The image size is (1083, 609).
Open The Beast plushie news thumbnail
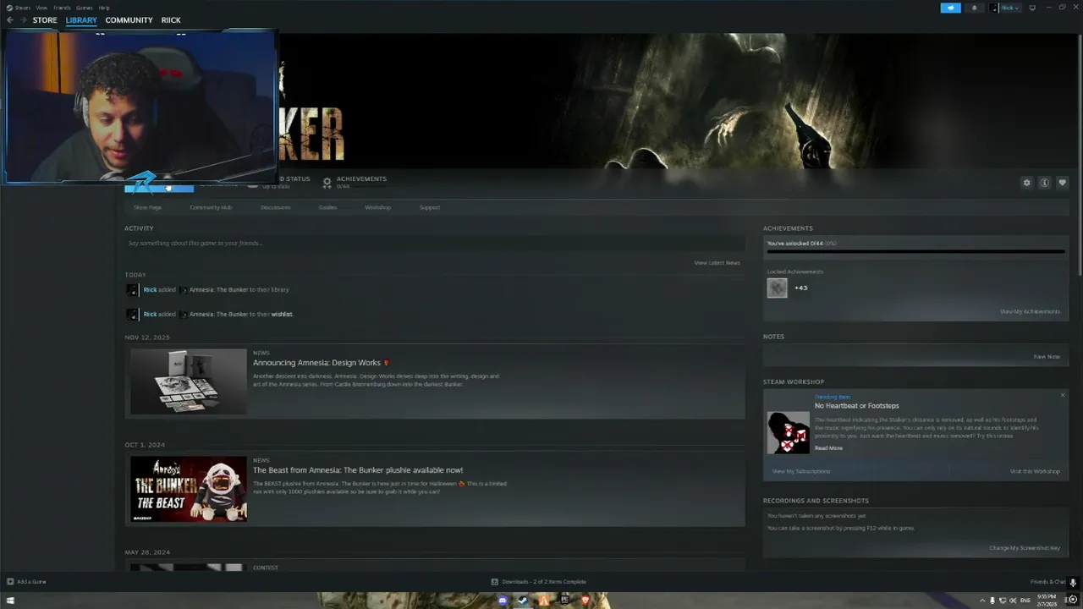point(189,489)
